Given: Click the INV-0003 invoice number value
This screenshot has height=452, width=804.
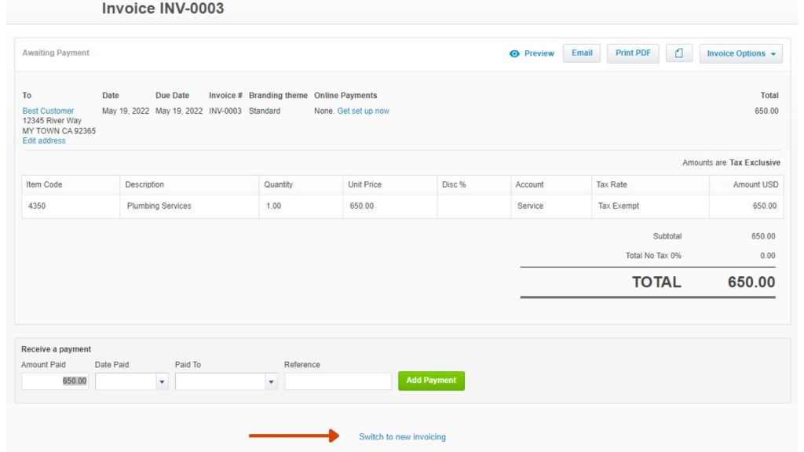Looking at the screenshot, I should [x=225, y=111].
